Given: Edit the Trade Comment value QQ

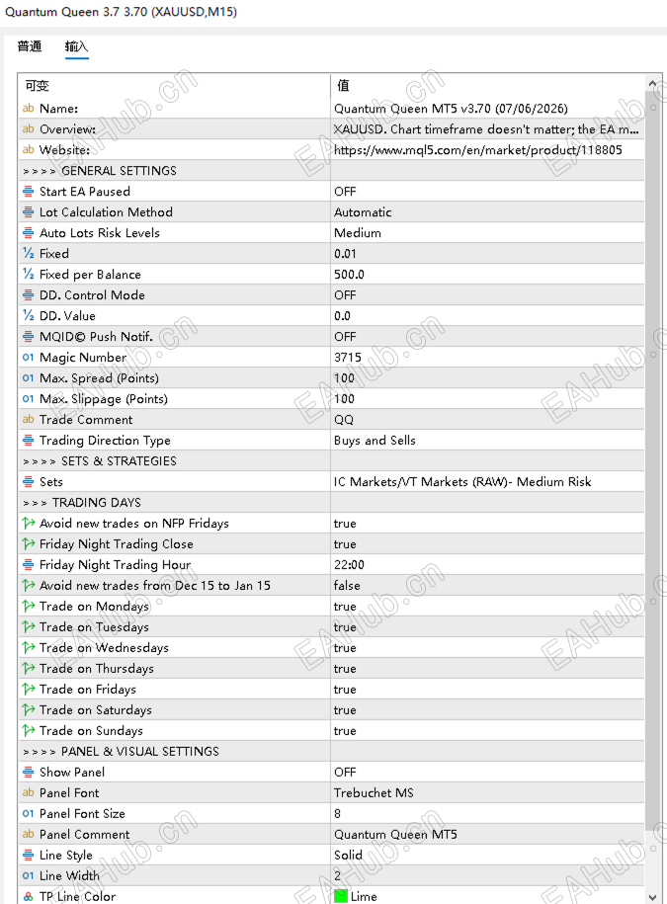Looking at the screenshot, I should click(487, 420).
